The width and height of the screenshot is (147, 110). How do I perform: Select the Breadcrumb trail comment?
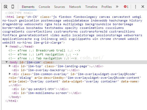44,51
